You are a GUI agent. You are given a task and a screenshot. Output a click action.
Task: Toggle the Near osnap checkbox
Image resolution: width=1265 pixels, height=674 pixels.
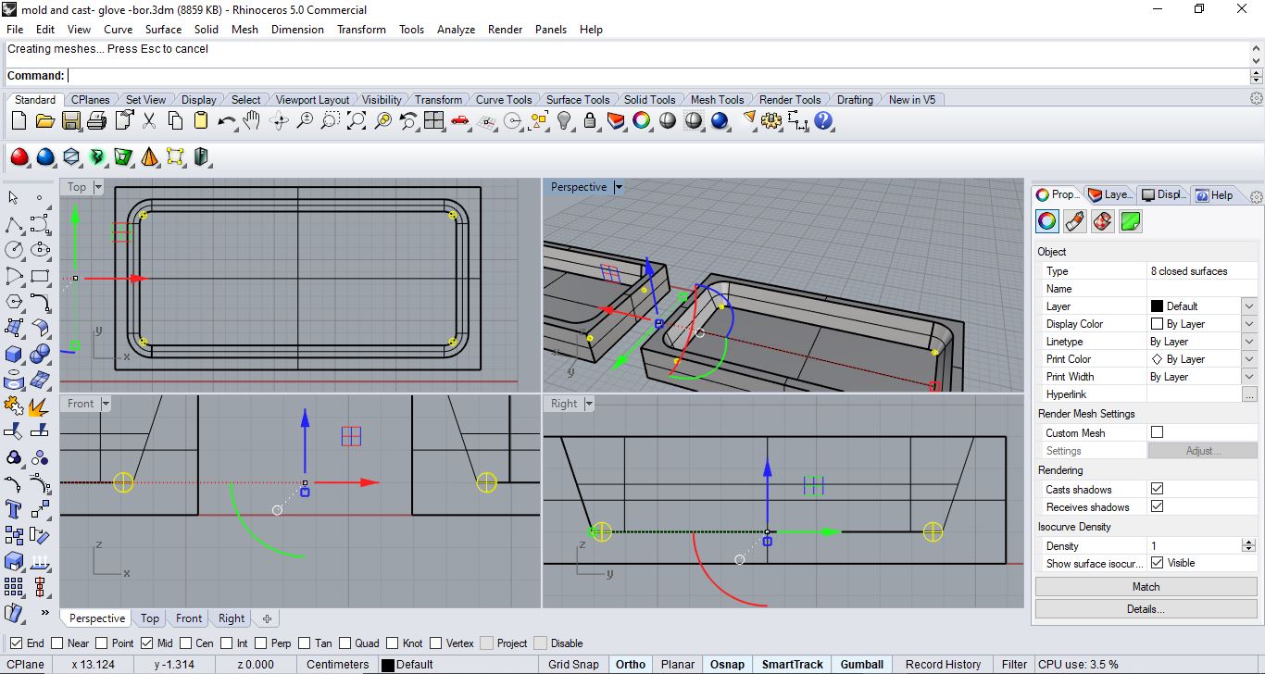[x=58, y=643]
